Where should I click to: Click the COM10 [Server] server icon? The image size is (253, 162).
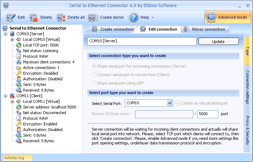[x=12, y=34]
